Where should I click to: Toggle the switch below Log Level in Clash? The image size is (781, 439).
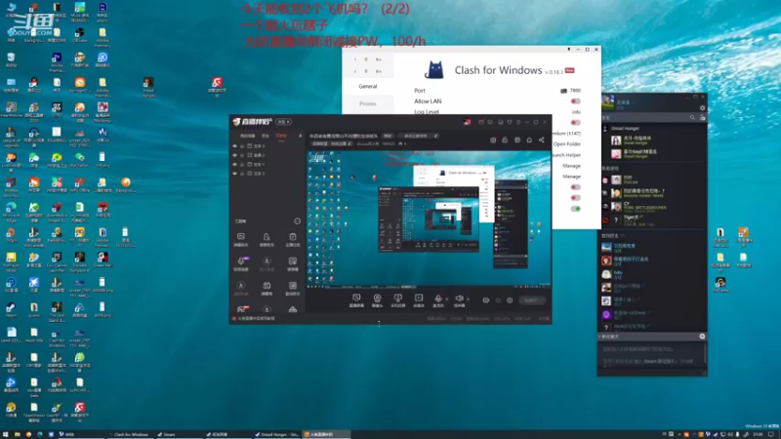(575, 123)
